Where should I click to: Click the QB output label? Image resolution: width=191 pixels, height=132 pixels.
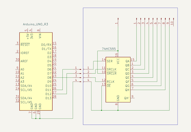point(127,65)
